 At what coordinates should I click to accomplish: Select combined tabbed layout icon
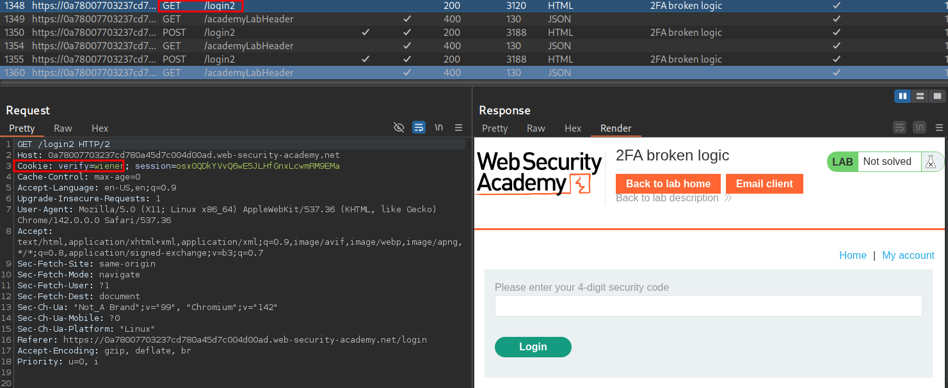tap(937, 97)
